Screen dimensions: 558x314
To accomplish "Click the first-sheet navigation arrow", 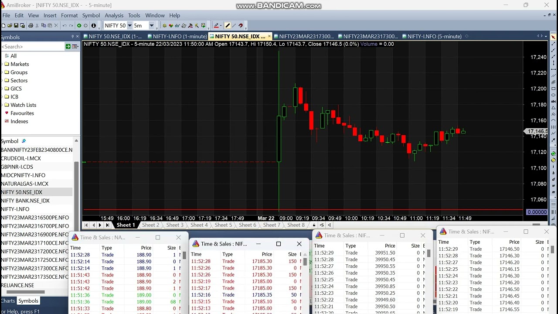I will coord(86,225).
